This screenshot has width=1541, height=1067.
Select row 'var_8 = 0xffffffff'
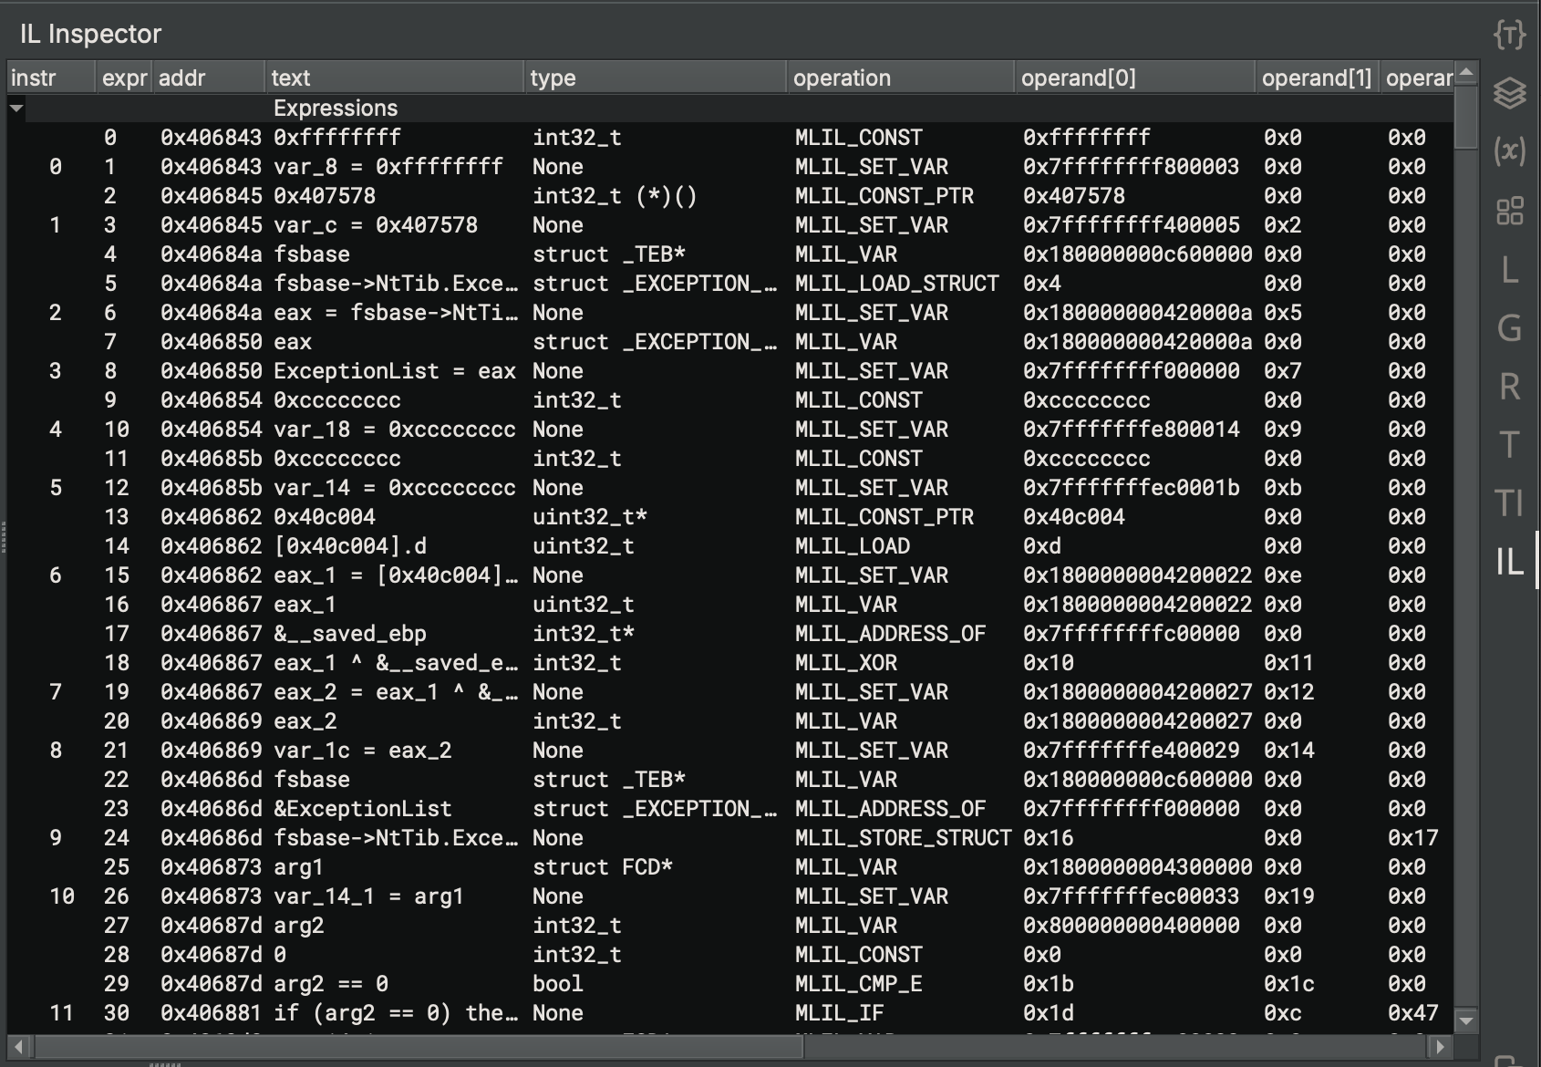[729, 167]
